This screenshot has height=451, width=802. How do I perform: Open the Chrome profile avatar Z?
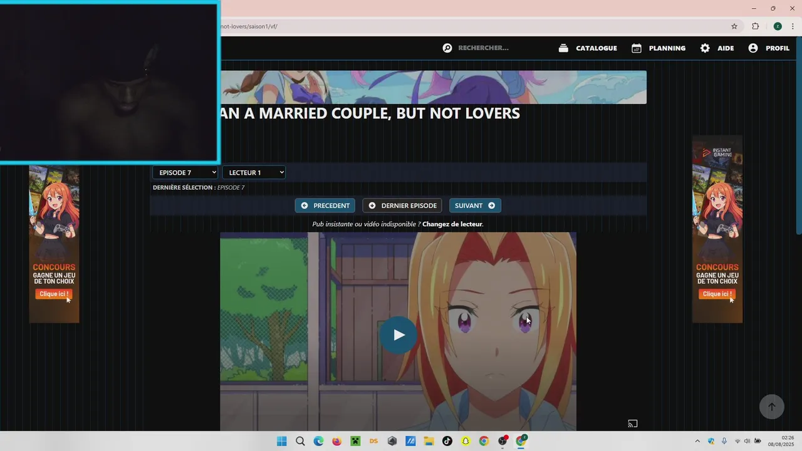(778, 26)
